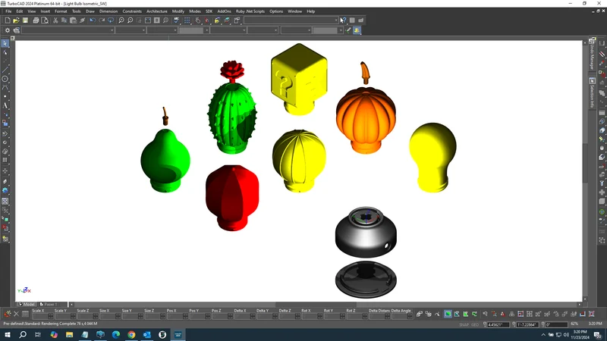Choose the Text tool marked A
Screen dimensions: 607x341
[x=5, y=105]
